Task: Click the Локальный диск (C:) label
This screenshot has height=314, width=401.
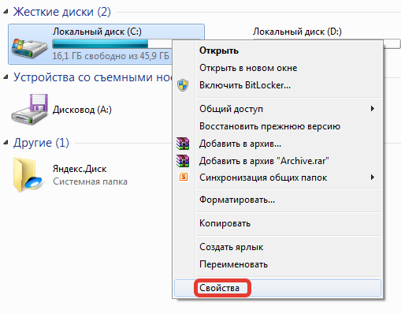Action: click(x=97, y=32)
